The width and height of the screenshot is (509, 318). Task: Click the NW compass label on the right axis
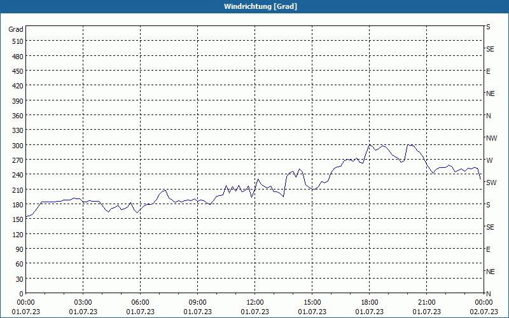[491, 138]
